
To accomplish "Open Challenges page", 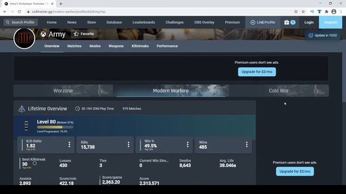I will pyautogui.click(x=175, y=22).
